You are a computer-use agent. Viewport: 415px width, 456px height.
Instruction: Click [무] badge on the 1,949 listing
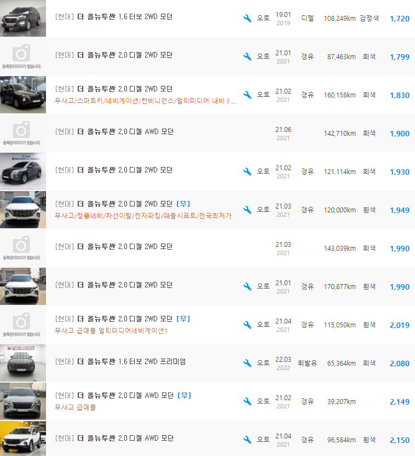click(x=183, y=204)
